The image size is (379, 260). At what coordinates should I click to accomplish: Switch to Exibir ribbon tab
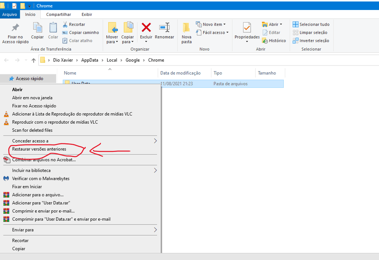click(x=87, y=14)
